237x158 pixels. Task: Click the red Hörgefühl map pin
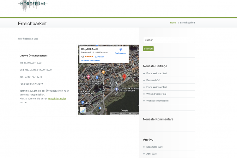124,77
